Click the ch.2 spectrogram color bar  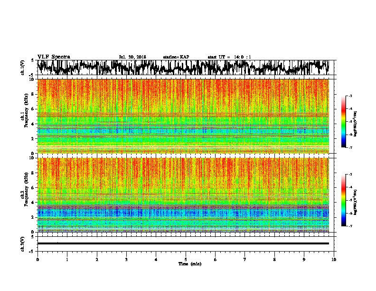343,200
